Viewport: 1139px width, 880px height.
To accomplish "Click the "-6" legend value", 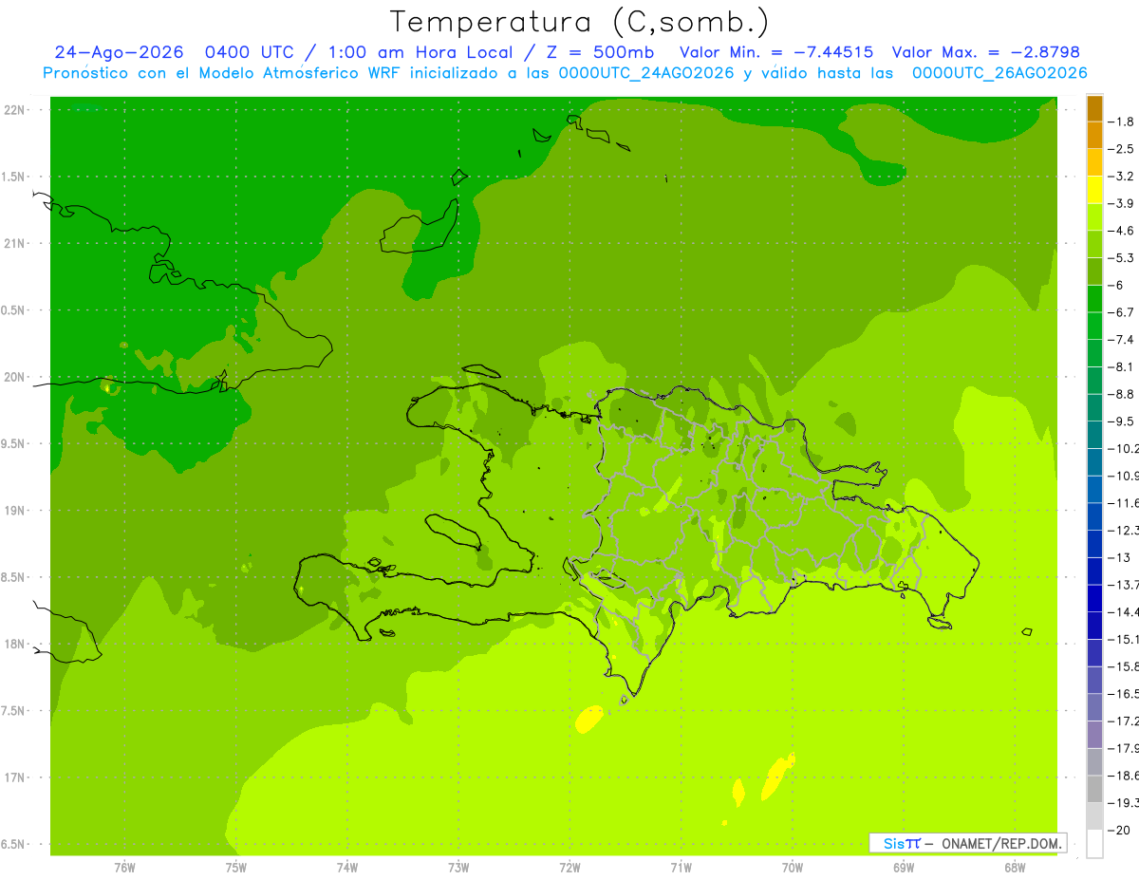I will 1116,285.
